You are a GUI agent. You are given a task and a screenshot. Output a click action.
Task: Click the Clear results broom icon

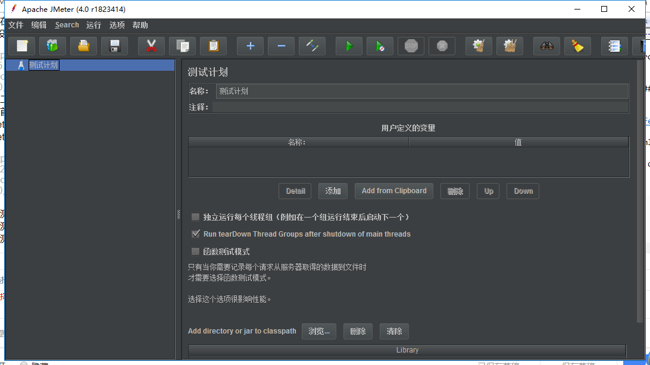pos(479,46)
